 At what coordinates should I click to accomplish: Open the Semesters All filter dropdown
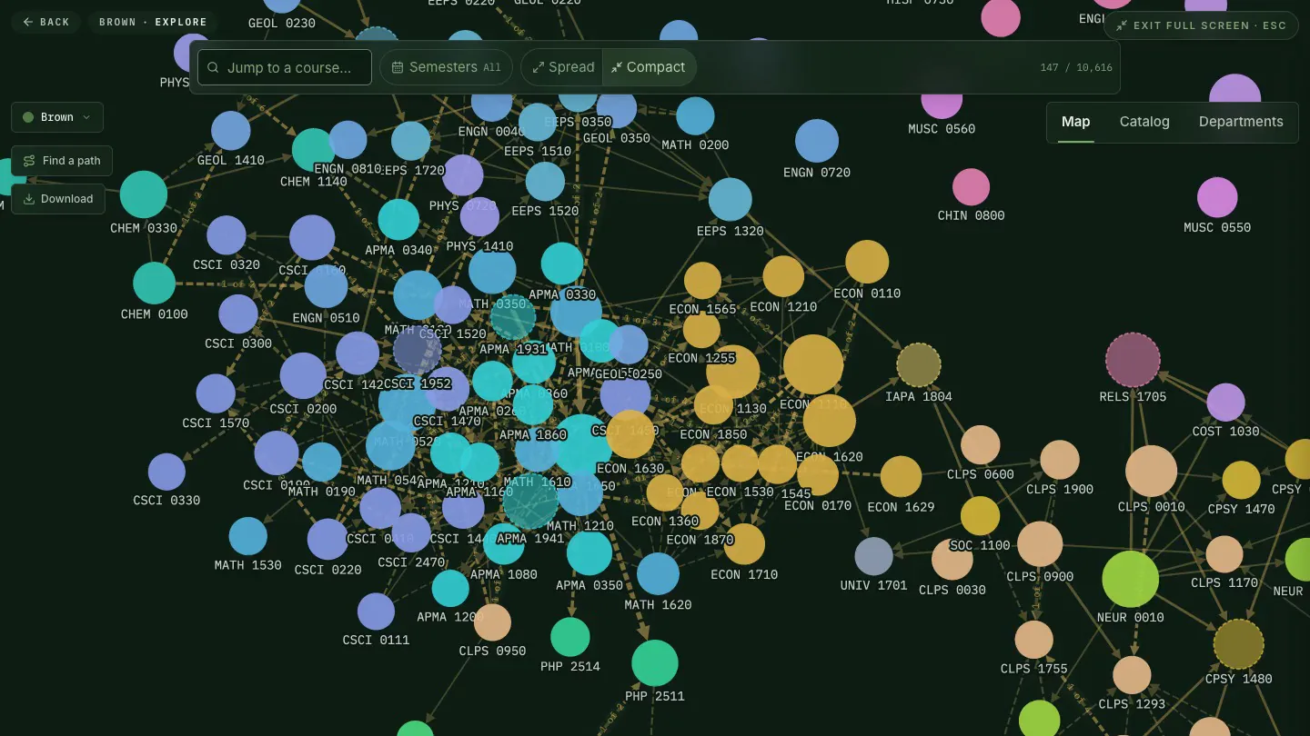click(x=446, y=67)
